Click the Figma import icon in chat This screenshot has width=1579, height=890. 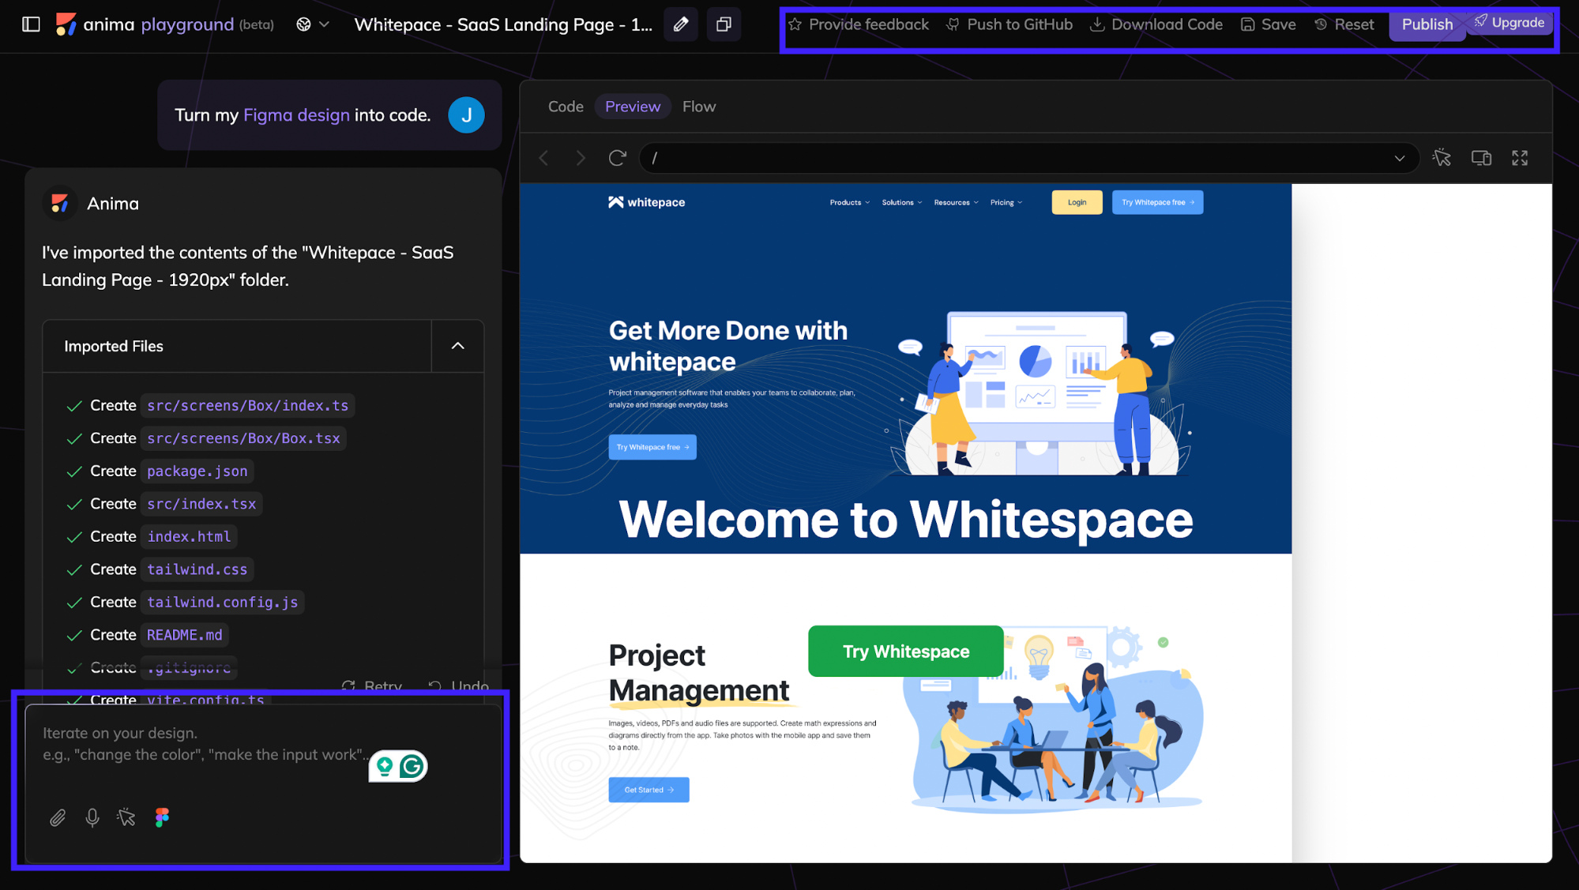coord(162,817)
